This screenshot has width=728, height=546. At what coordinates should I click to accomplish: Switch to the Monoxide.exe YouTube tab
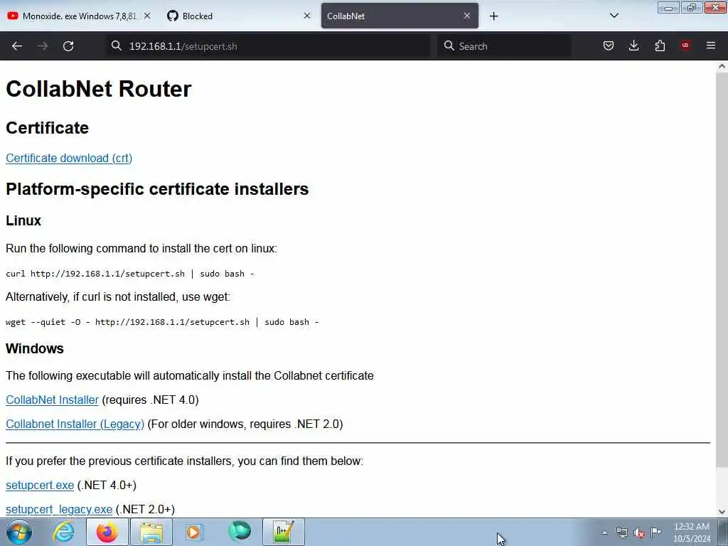point(79,16)
